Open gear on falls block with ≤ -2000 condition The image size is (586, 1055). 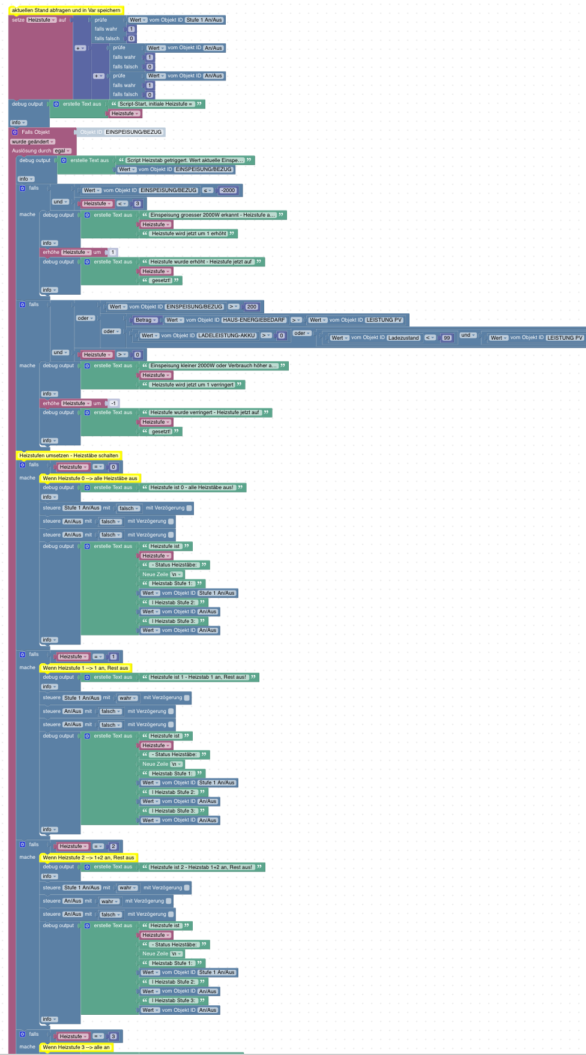[22, 188]
